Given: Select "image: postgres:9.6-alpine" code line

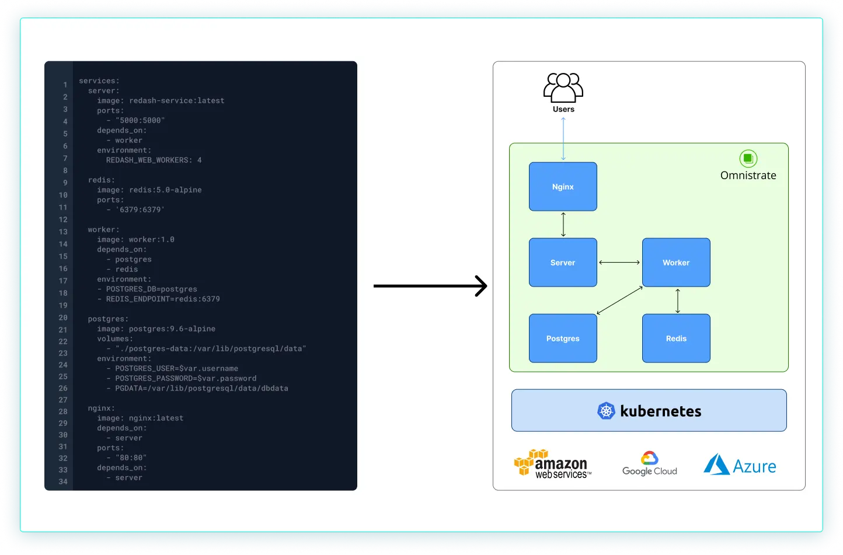Looking at the screenshot, I should click(x=156, y=329).
